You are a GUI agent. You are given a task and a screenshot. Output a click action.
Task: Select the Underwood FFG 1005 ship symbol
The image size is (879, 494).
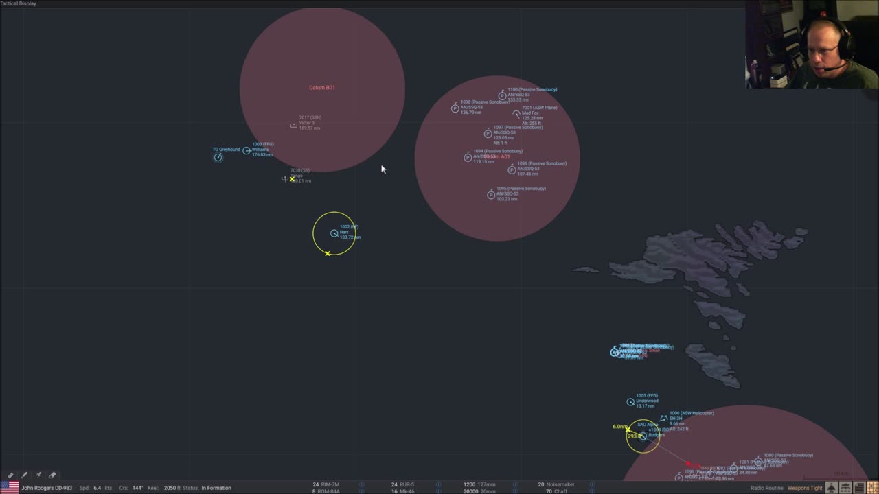pyautogui.click(x=630, y=402)
